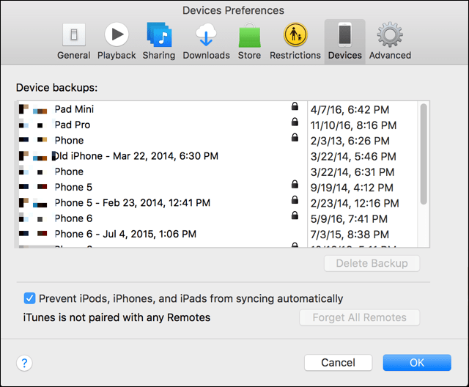
Task: Switch to the Store tab label
Action: click(249, 55)
